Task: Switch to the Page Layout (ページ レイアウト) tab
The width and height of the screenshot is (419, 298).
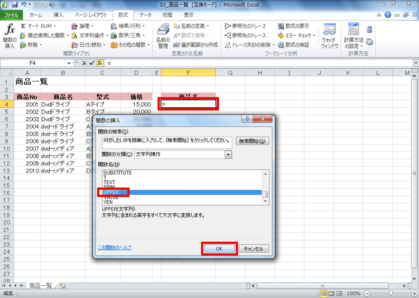Action: [91, 15]
